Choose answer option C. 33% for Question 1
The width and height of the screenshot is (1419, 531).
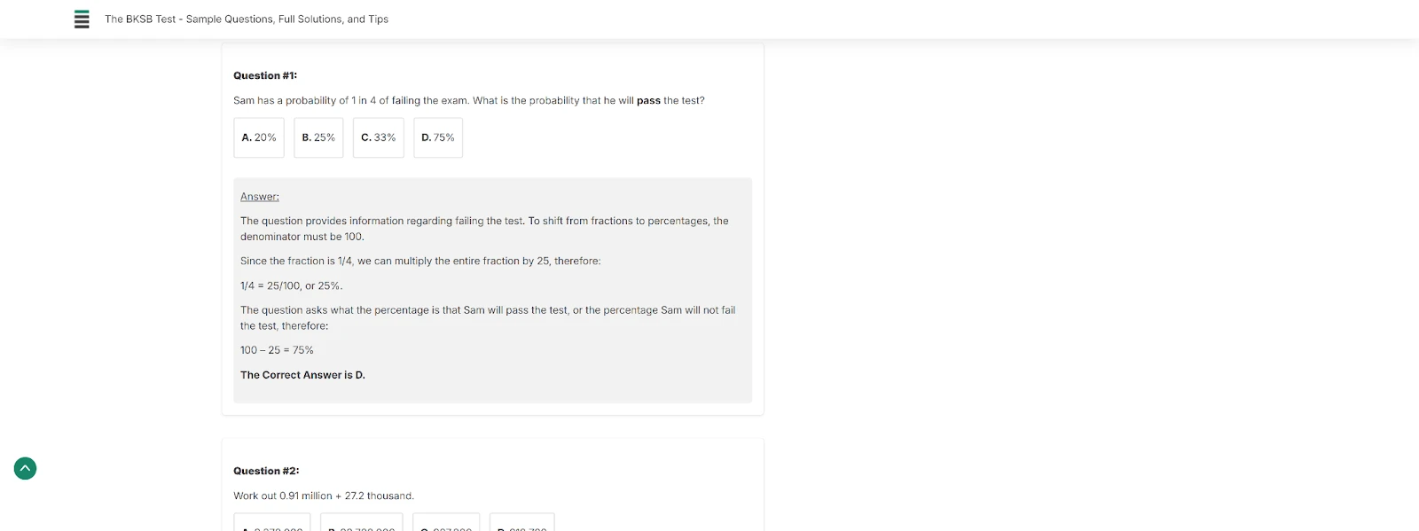coord(378,137)
